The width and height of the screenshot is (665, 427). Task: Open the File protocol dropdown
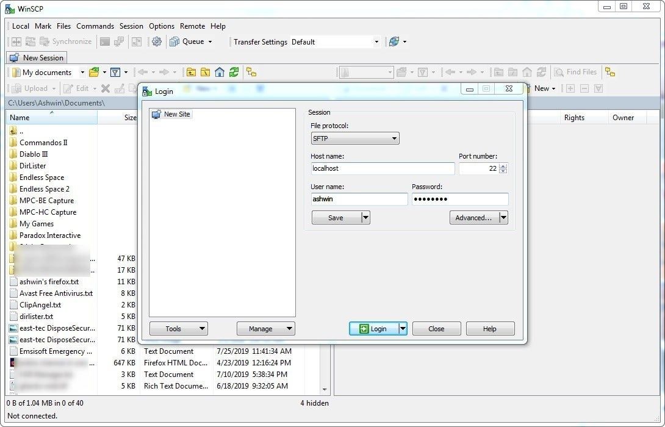394,138
